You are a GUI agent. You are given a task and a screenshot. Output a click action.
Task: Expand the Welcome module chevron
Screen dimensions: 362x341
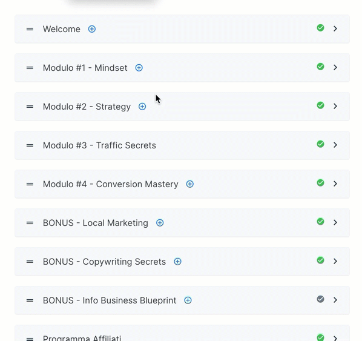[x=335, y=28]
